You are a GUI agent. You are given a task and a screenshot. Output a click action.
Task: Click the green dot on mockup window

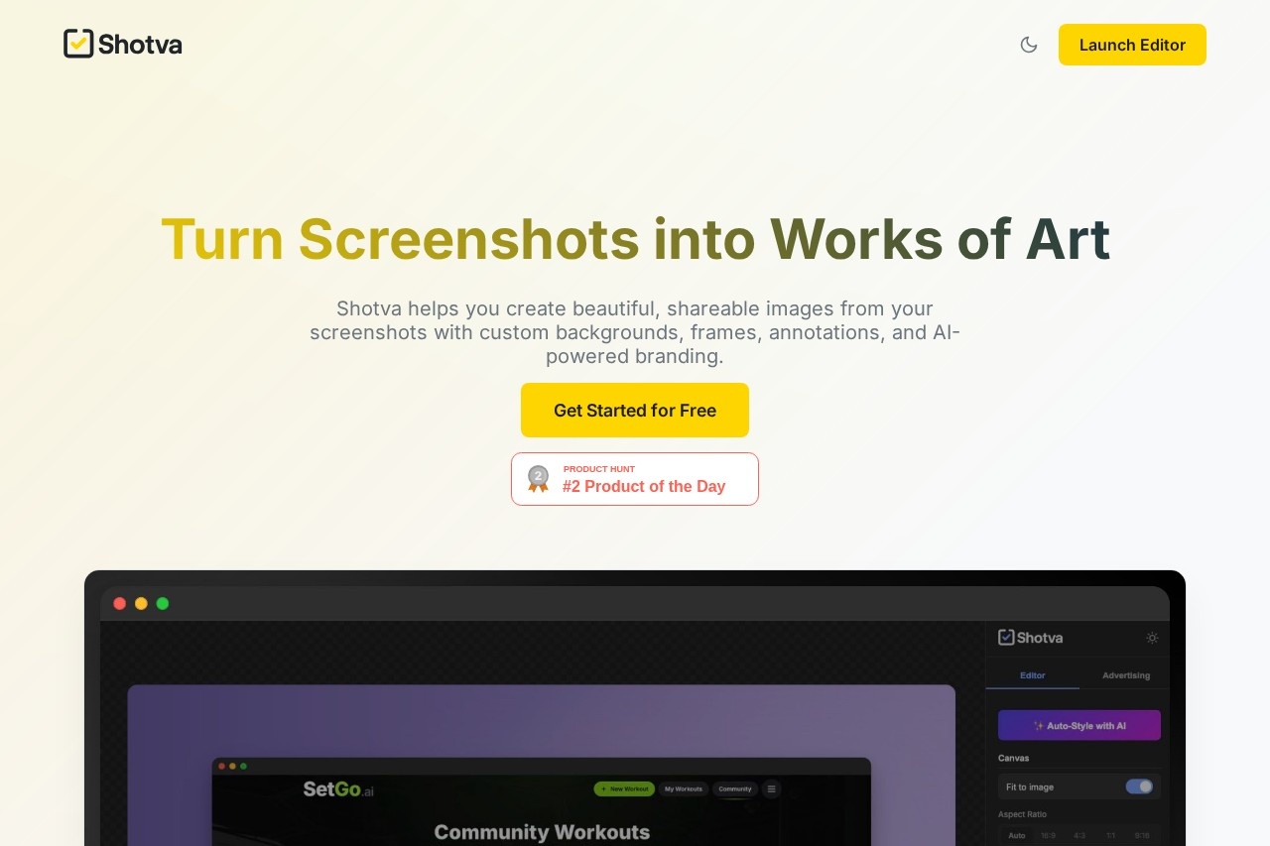tap(163, 603)
